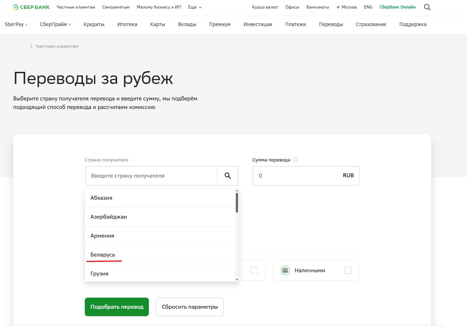Go back to Частным клиентам breadcrumb
Screen dimensions: 467x328
coord(57,46)
